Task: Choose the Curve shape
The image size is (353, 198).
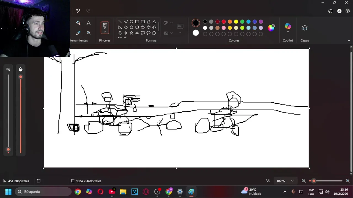Action: tap(126, 22)
